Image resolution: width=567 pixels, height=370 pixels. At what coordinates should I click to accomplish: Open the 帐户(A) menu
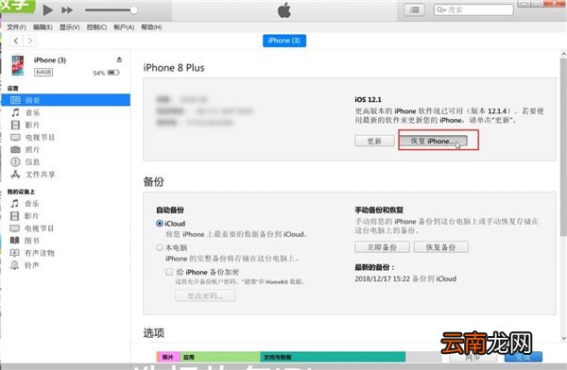pyautogui.click(x=124, y=27)
